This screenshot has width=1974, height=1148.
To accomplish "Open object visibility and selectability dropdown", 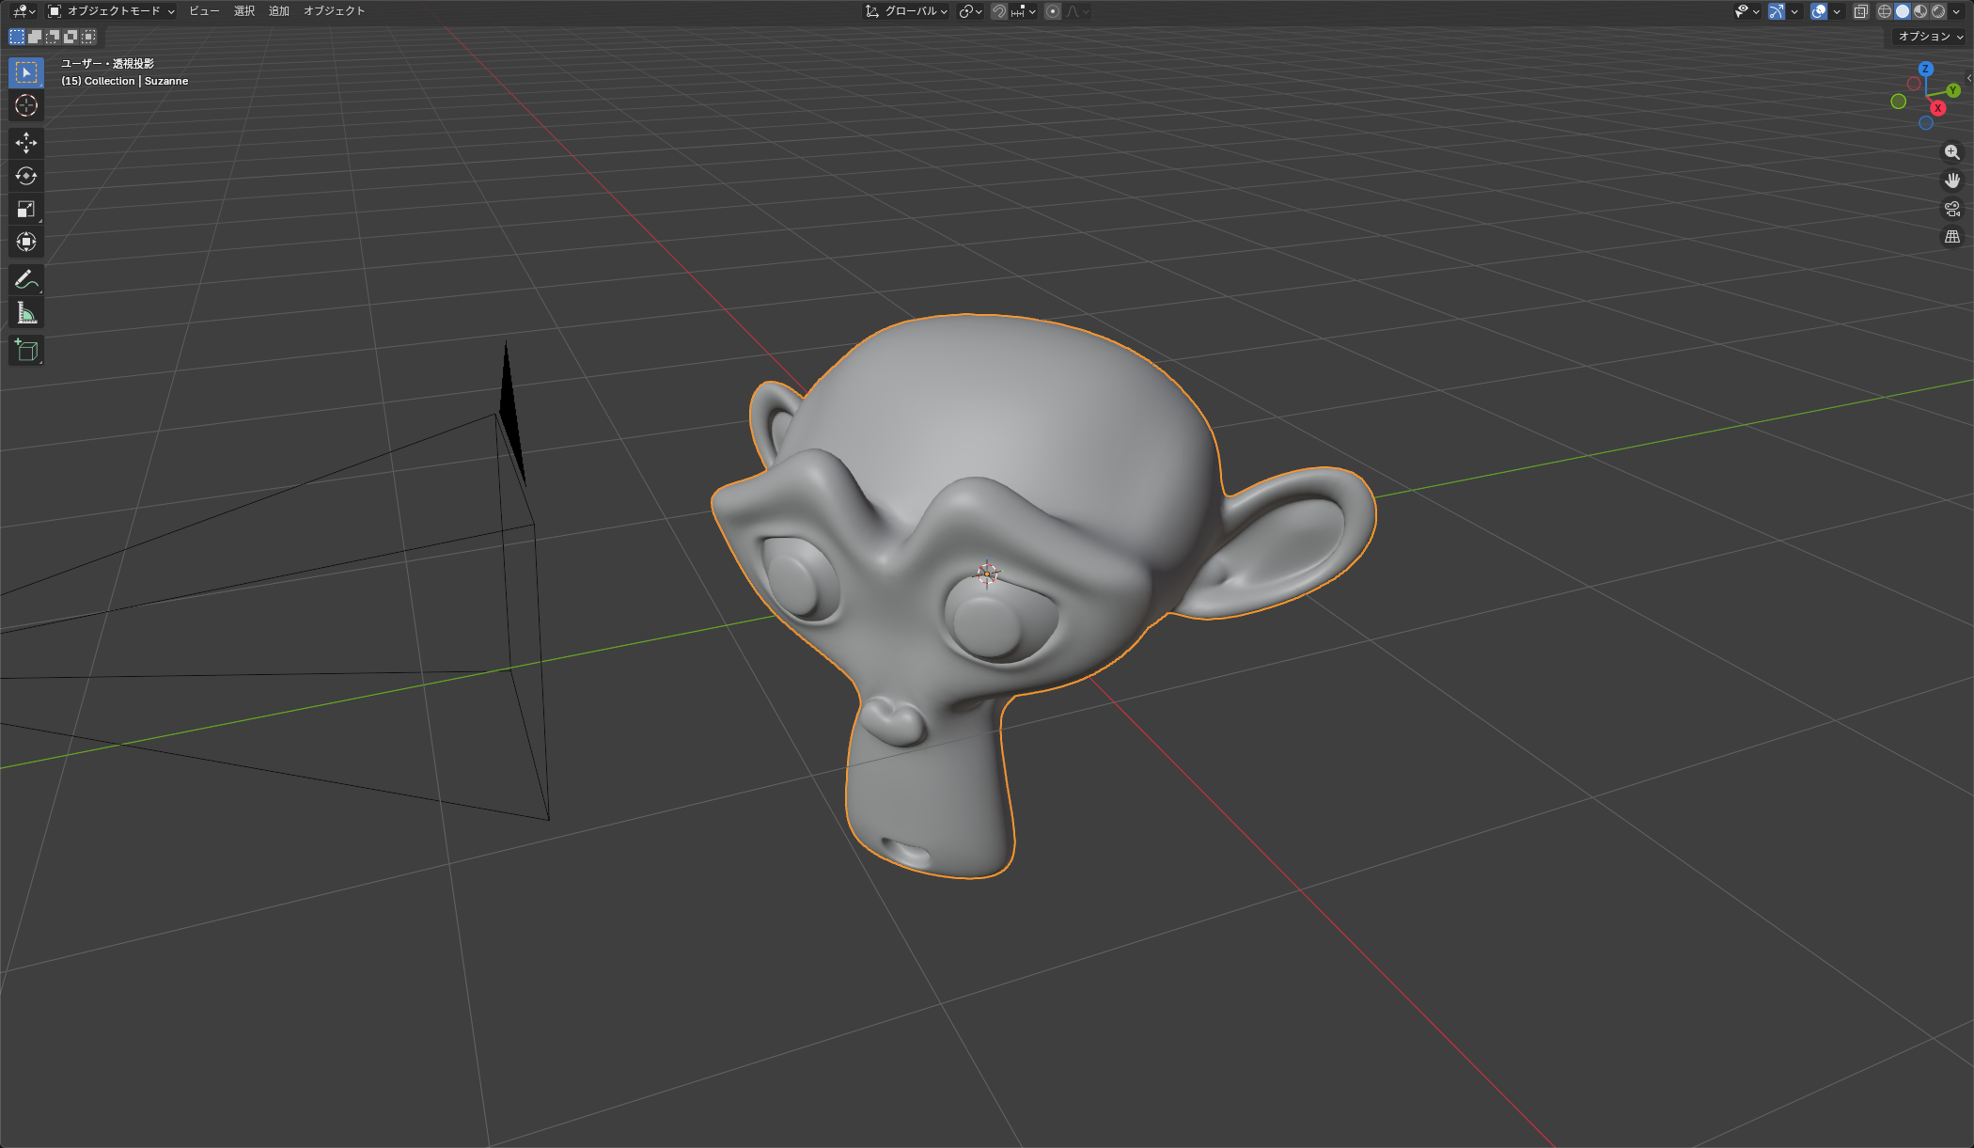I will pyautogui.click(x=1747, y=11).
